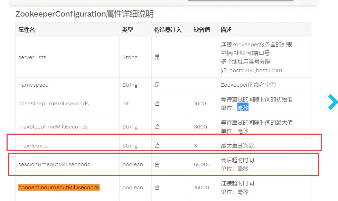Click boolean type in sessionTimeoutMilliseconds row
The width and height of the screenshot is (338, 201).
coord(133,164)
